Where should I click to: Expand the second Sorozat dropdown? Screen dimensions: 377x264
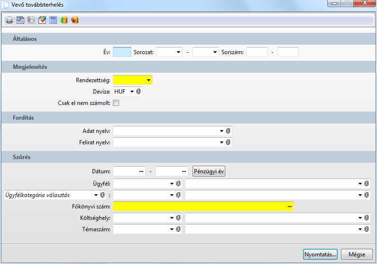[215, 52]
